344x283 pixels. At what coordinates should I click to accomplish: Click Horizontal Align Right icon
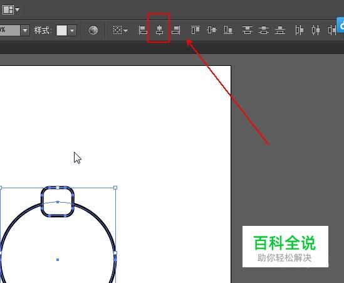click(176, 30)
